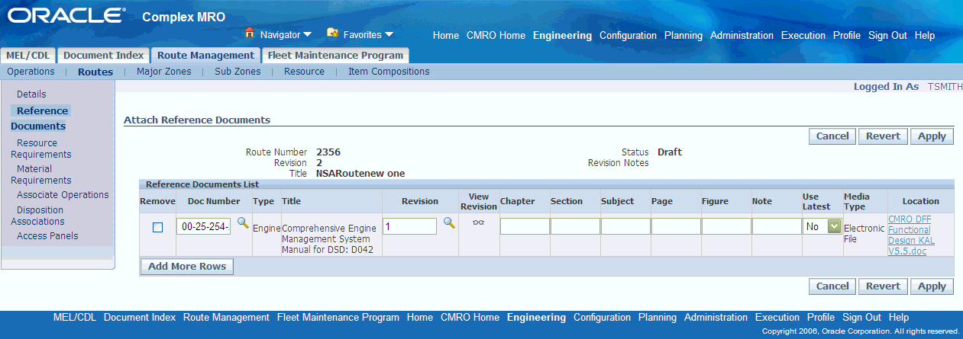Click the Section input field
The width and height of the screenshot is (963, 339).
(574, 226)
